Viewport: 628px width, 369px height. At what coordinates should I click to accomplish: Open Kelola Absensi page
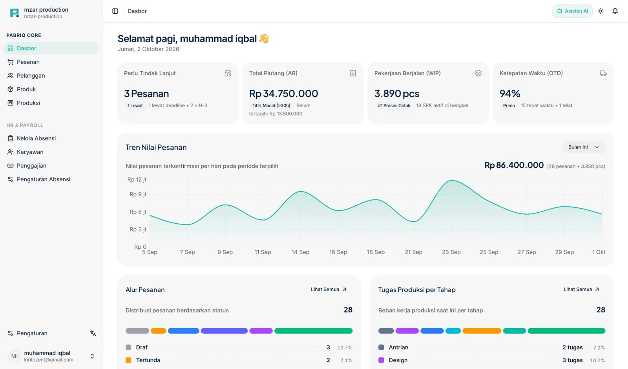(51, 138)
